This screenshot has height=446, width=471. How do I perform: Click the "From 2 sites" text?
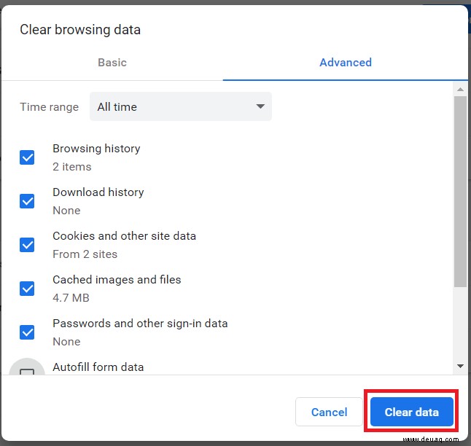[x=85, y=254]
